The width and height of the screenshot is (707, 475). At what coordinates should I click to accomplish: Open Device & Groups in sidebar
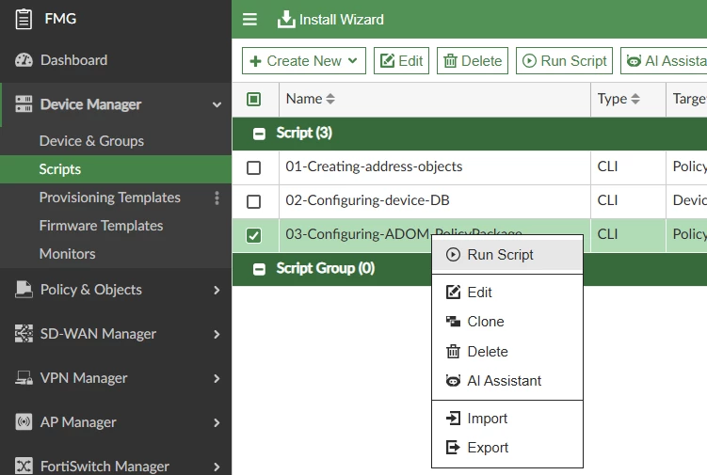[116, 141]
